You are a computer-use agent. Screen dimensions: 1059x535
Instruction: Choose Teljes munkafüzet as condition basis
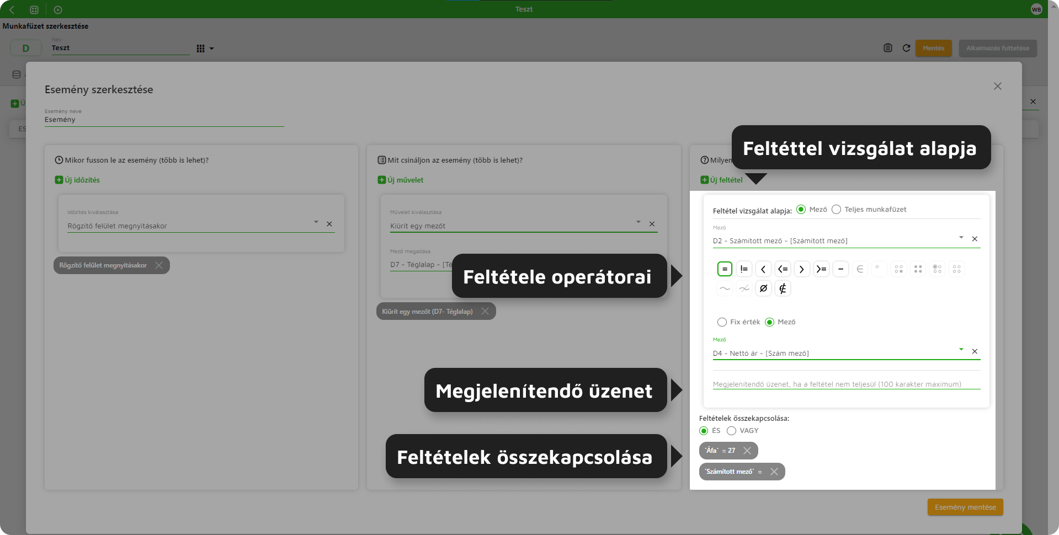[x=837, y=210]
